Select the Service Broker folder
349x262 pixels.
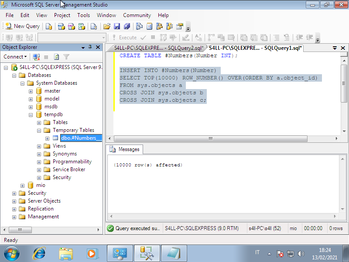[69, 169]
